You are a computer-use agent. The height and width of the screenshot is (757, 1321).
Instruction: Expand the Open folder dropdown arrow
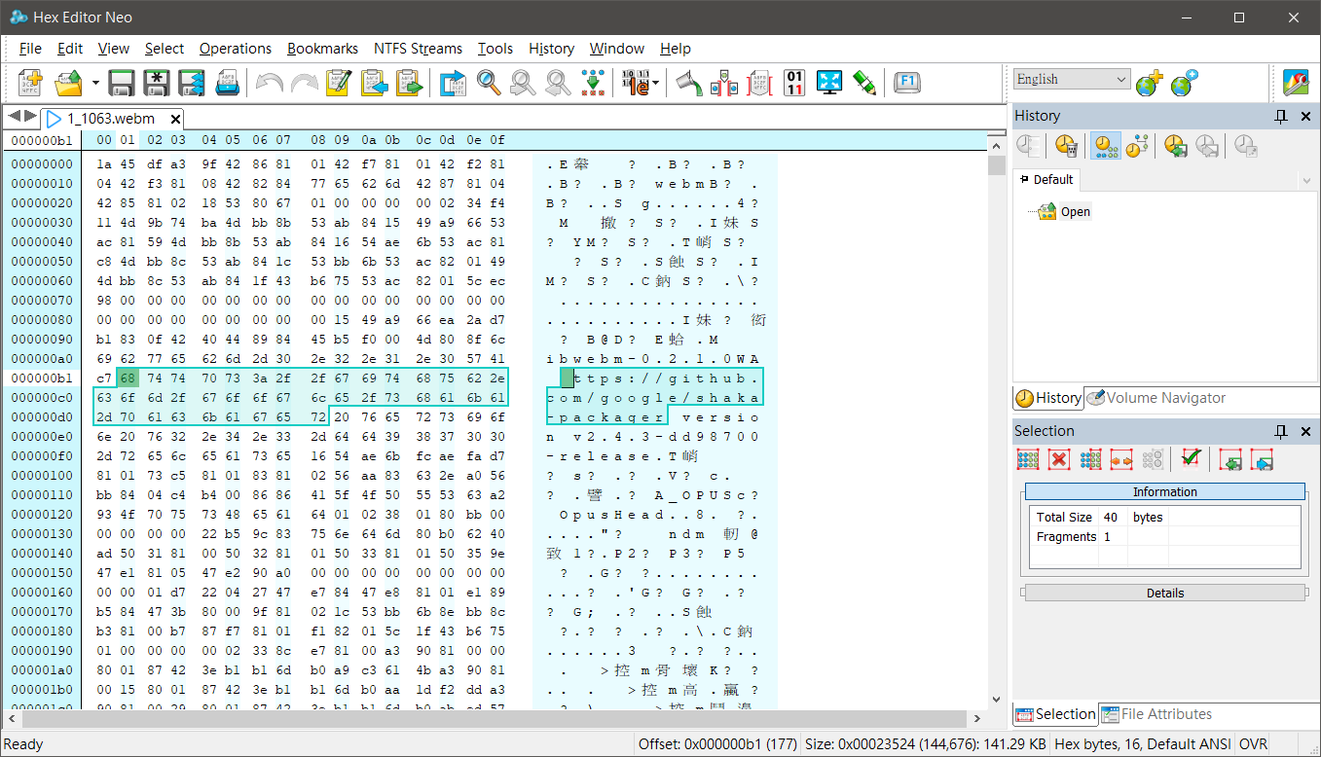pyautogui.click(x=95, y=83)
